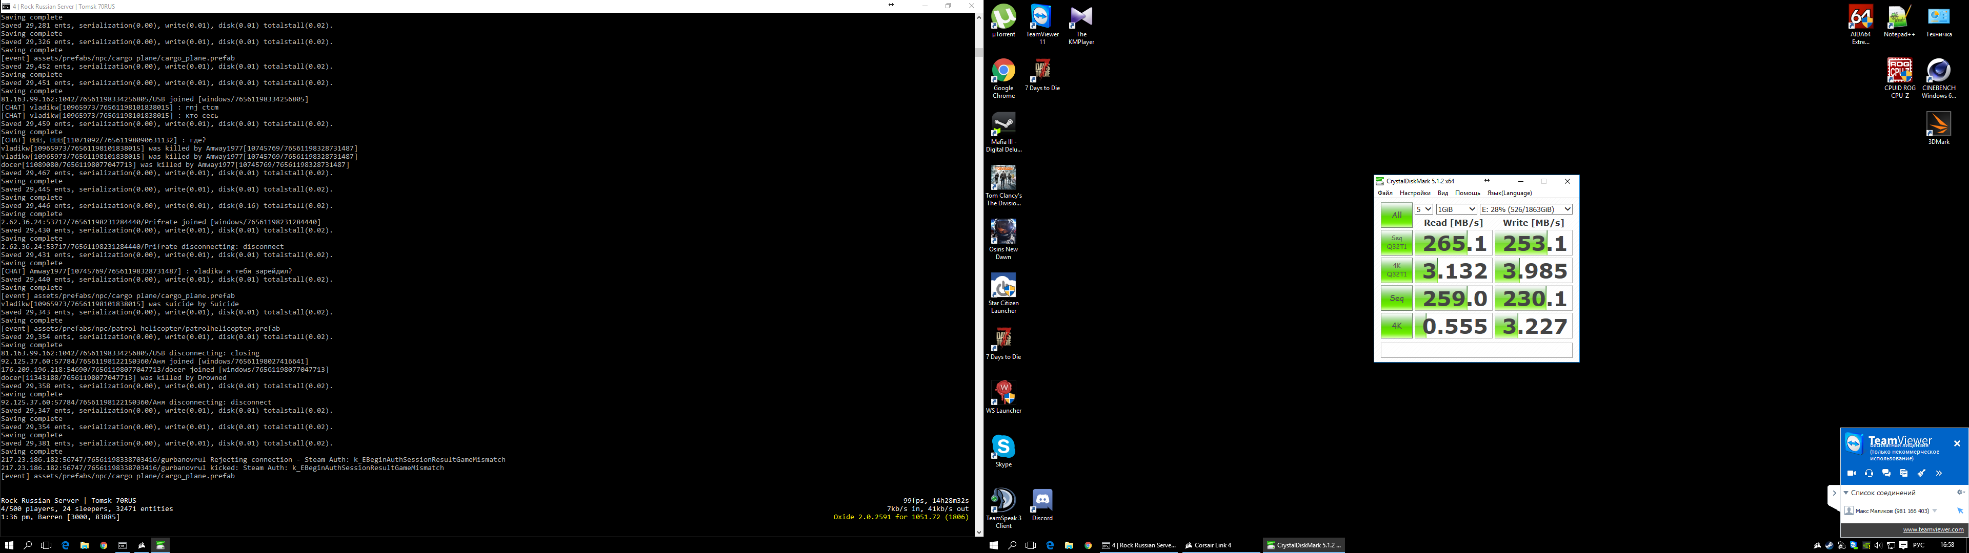Viewport: 1969px width, 553px height.
Task: Open www.teamviewer.com link
Action: tap(1932, 529)
